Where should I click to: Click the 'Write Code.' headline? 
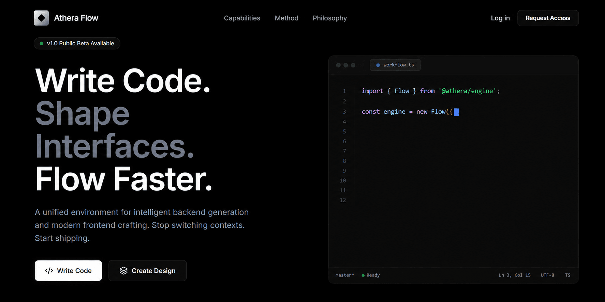123,81
